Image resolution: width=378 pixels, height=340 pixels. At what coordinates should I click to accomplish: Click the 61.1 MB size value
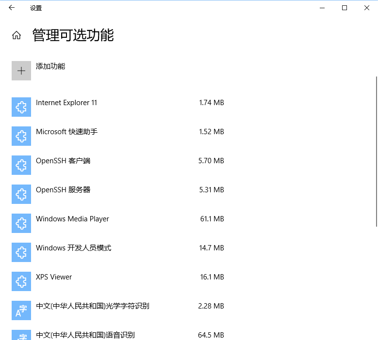212,219
